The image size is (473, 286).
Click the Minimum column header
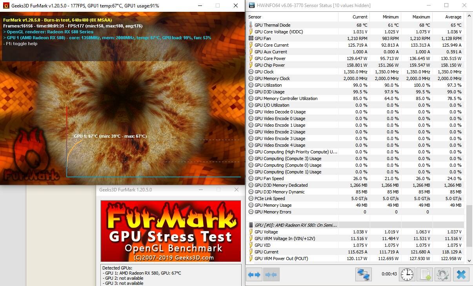tap(385, 17)
